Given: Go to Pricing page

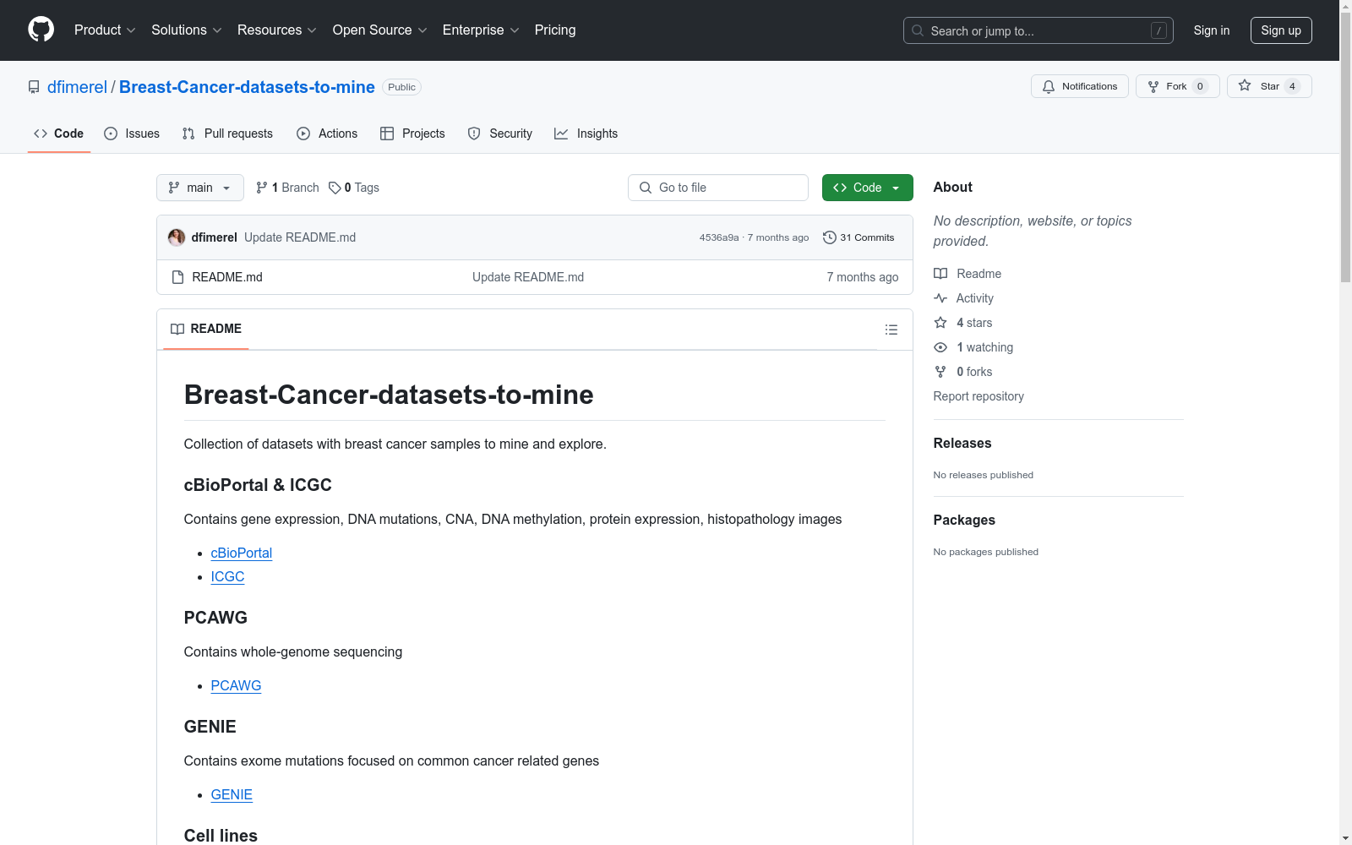Looking at the screenshot, I should coord(555,30).
